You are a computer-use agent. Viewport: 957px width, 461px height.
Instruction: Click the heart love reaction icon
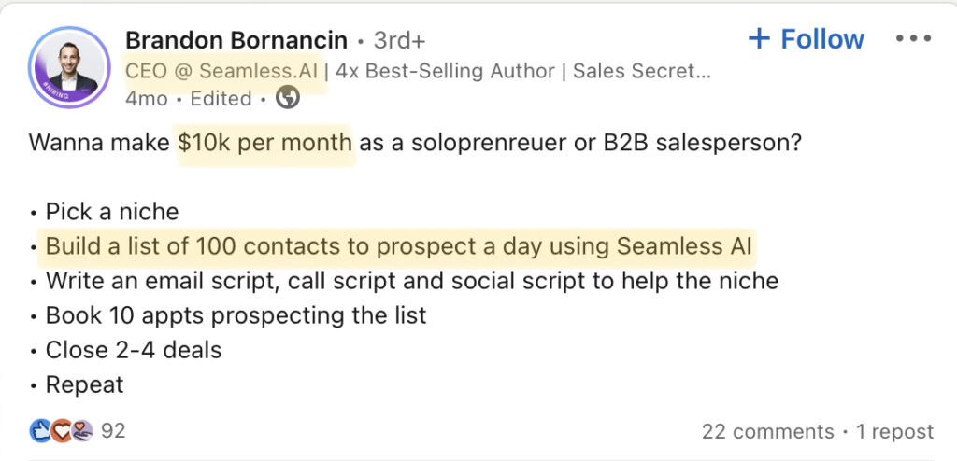pyautogui.click(x=61, y=430)
